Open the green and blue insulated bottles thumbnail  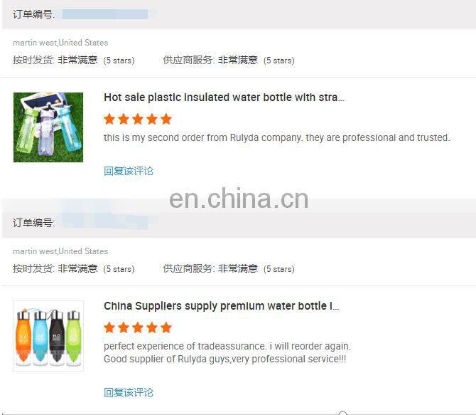coord(48,127)
